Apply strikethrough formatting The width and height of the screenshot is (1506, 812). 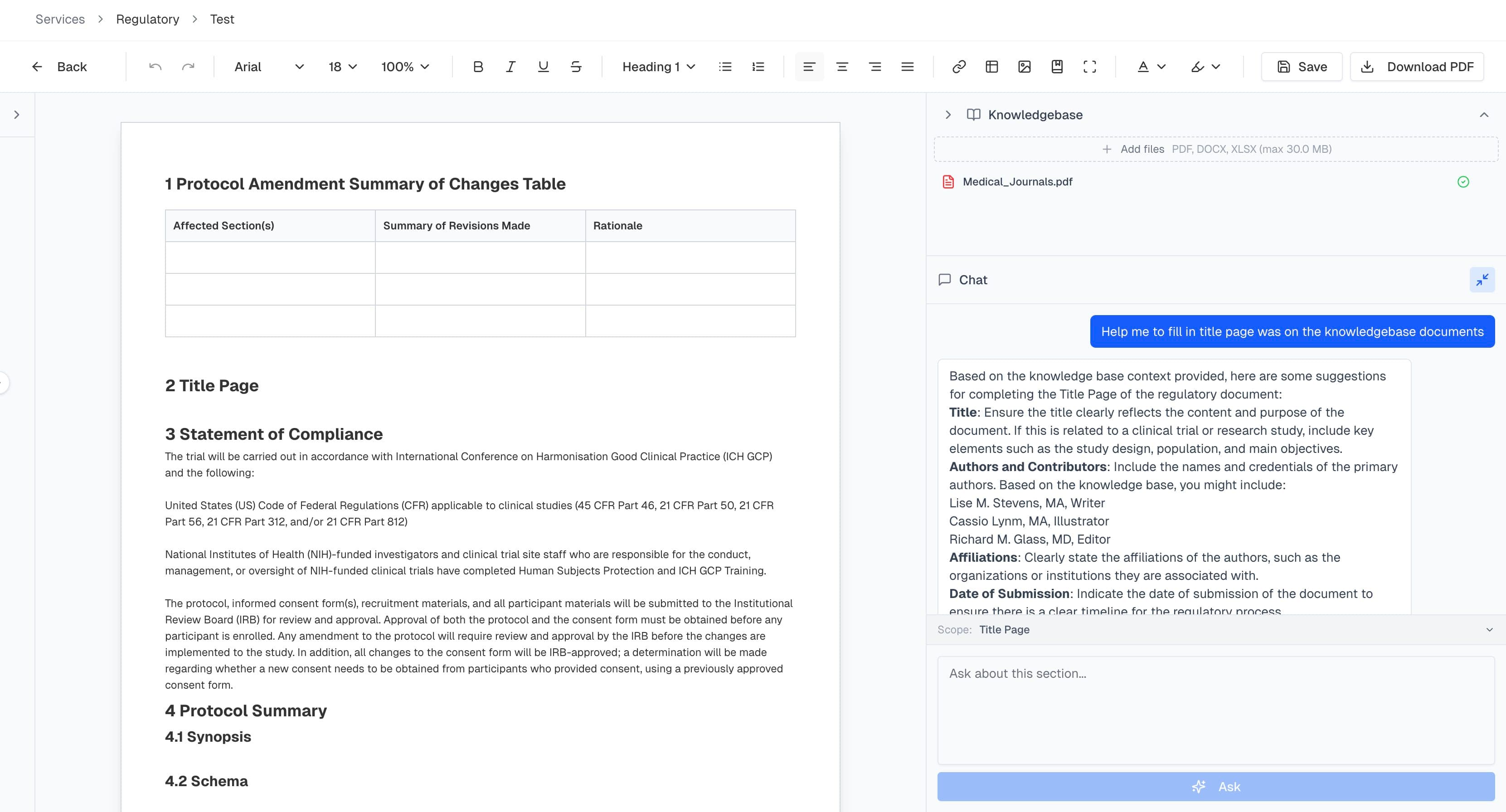click(576, 66)
